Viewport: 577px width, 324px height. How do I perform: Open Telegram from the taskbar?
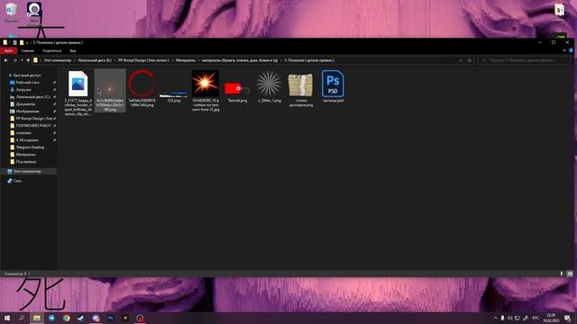(51, 318)
